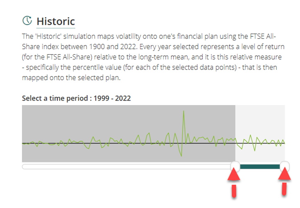Open the underlined Historic heading
This screenshot has width=300, height=208.
click(55, 21)
